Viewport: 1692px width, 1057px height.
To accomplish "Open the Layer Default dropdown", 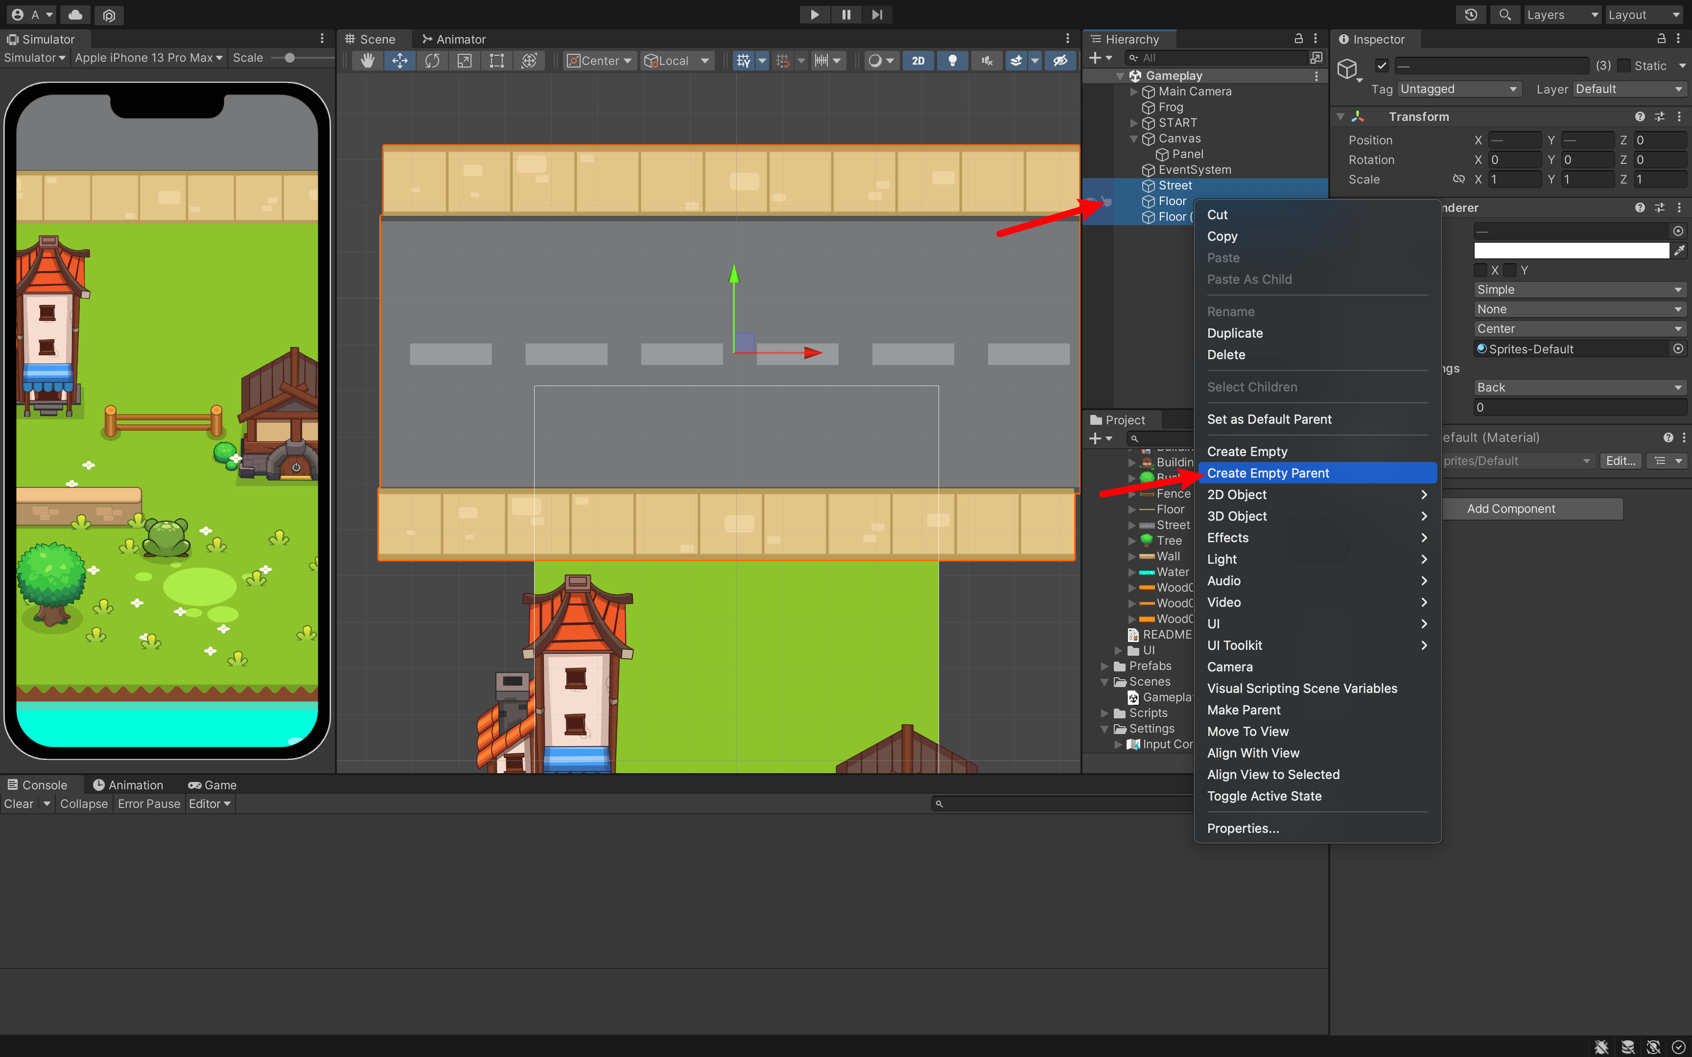I will (x=1629, y=89).
